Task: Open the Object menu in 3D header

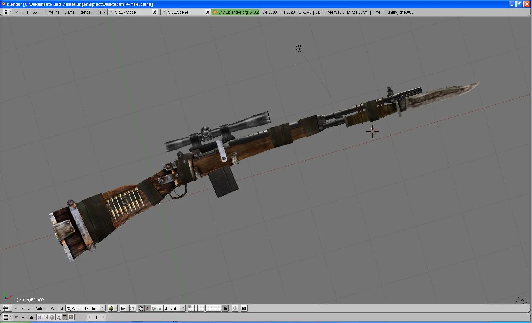Action: point(57,308)
